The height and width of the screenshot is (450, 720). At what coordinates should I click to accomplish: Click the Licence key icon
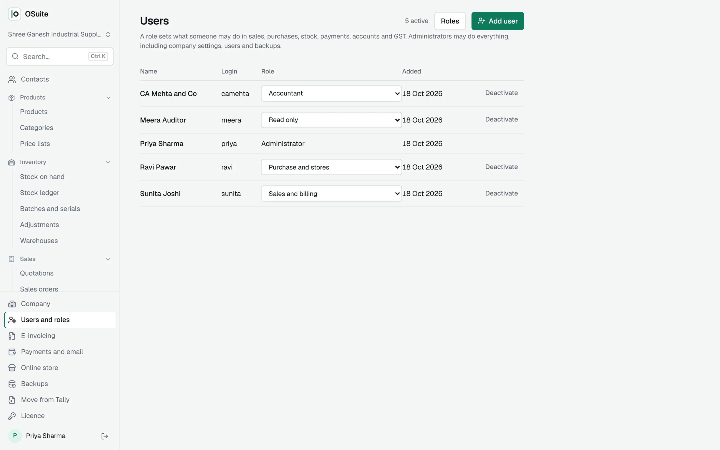tap(12, 416)
